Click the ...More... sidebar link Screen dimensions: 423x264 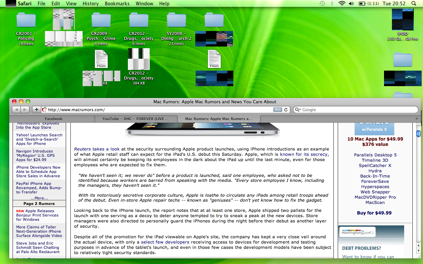tap(39, 198)
